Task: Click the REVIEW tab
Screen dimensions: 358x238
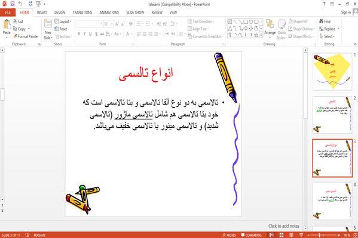Action: tap(157, 13)
